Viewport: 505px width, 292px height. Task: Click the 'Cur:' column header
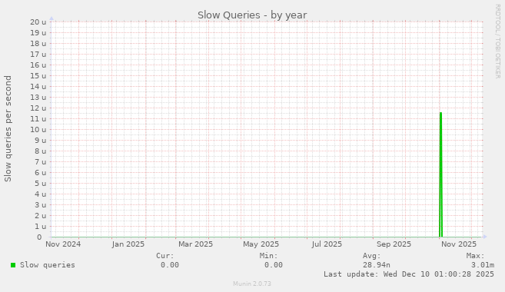[x=165, y=256]
